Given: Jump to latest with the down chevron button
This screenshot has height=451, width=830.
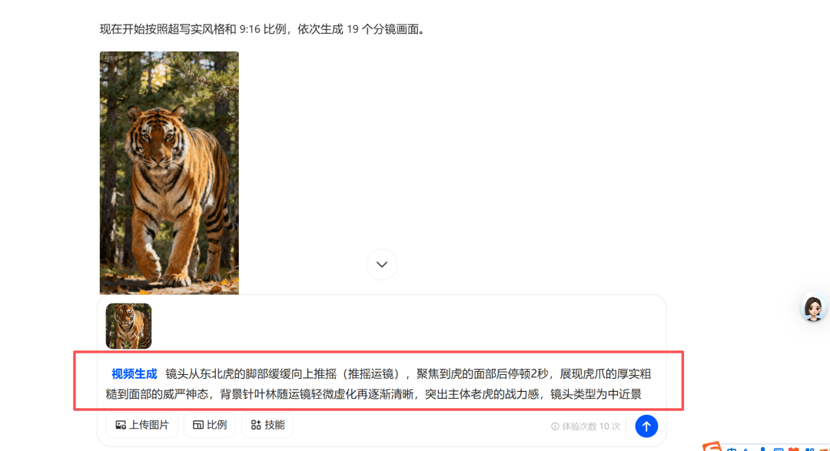Looking at the screenshot, I should click(x=382, y=264).
